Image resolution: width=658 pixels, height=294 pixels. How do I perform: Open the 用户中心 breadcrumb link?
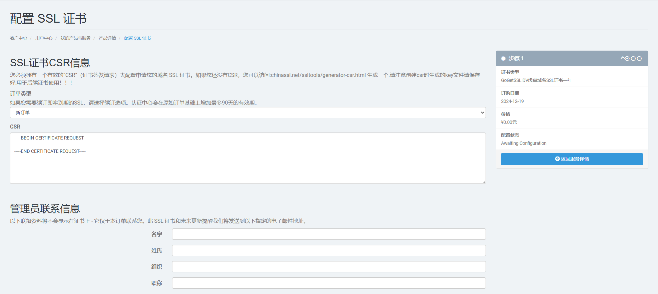(44, 38)
